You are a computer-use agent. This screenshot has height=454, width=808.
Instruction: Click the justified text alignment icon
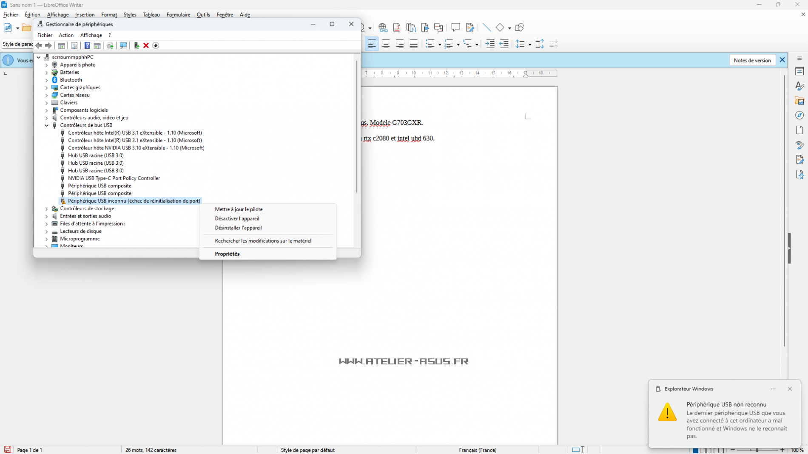coord(413,44)
